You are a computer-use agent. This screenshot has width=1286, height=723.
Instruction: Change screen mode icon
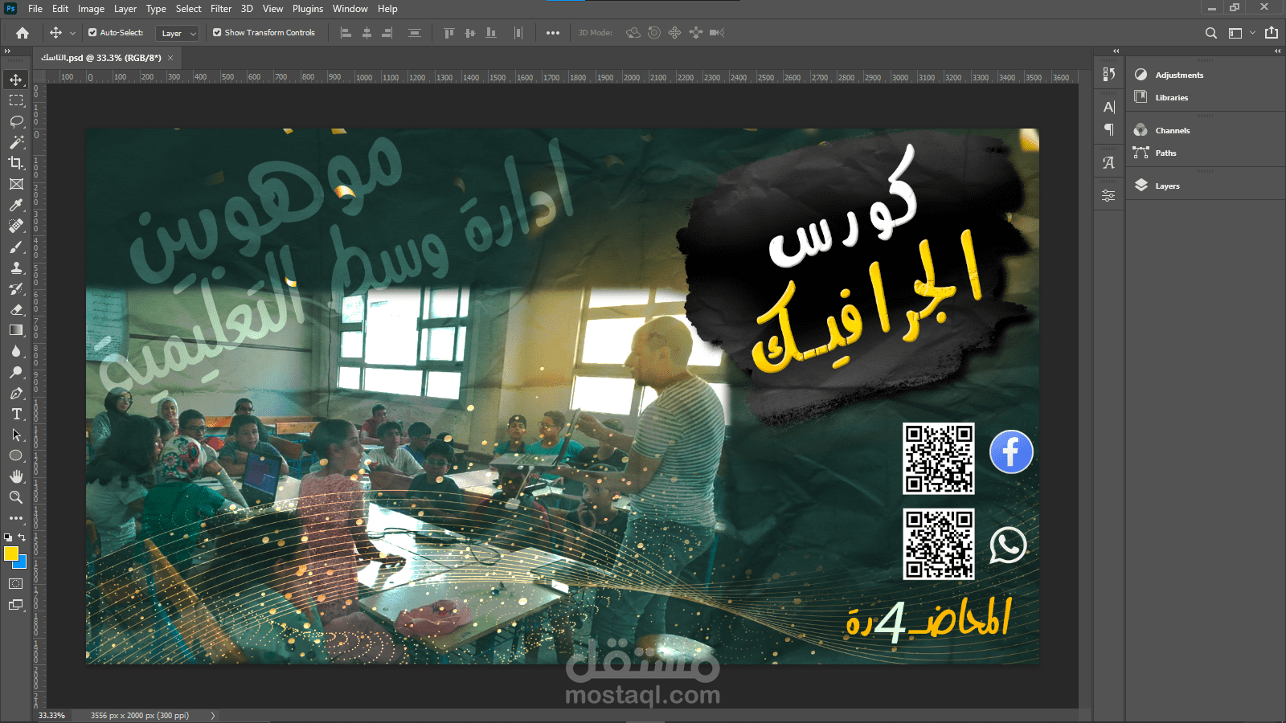(16, 605)
